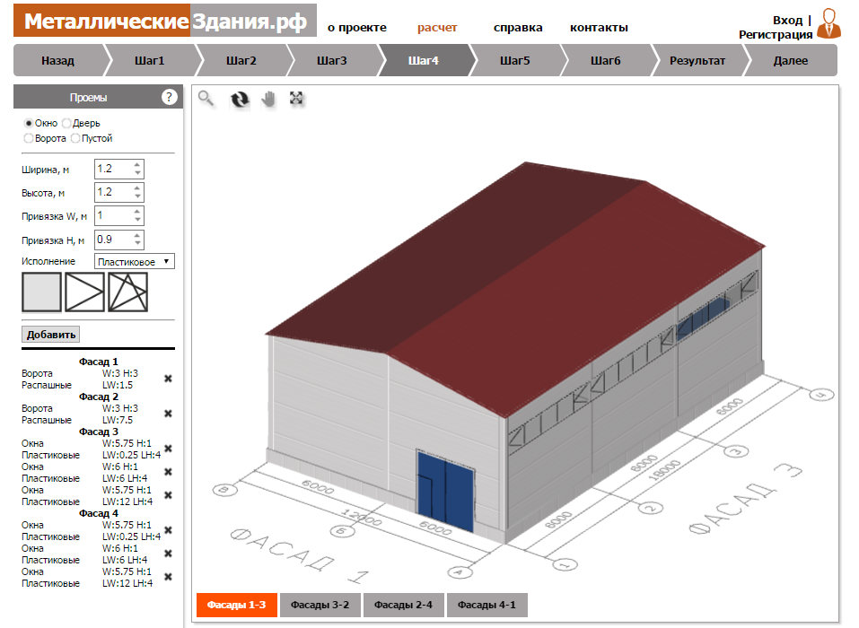The height and width of the screenshot is (628, 859).
Task: Open the справка link
Action: click(518, 27)
